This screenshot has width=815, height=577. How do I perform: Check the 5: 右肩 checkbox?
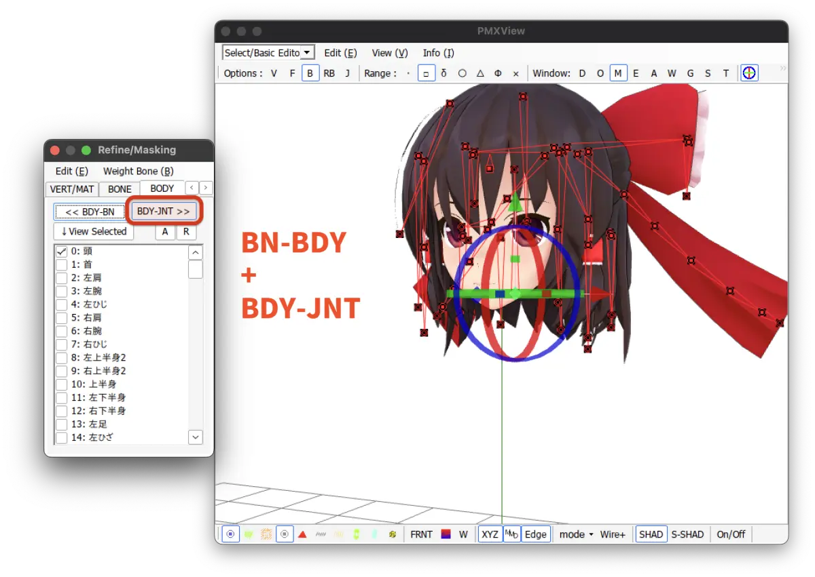(x=62, y=317)
